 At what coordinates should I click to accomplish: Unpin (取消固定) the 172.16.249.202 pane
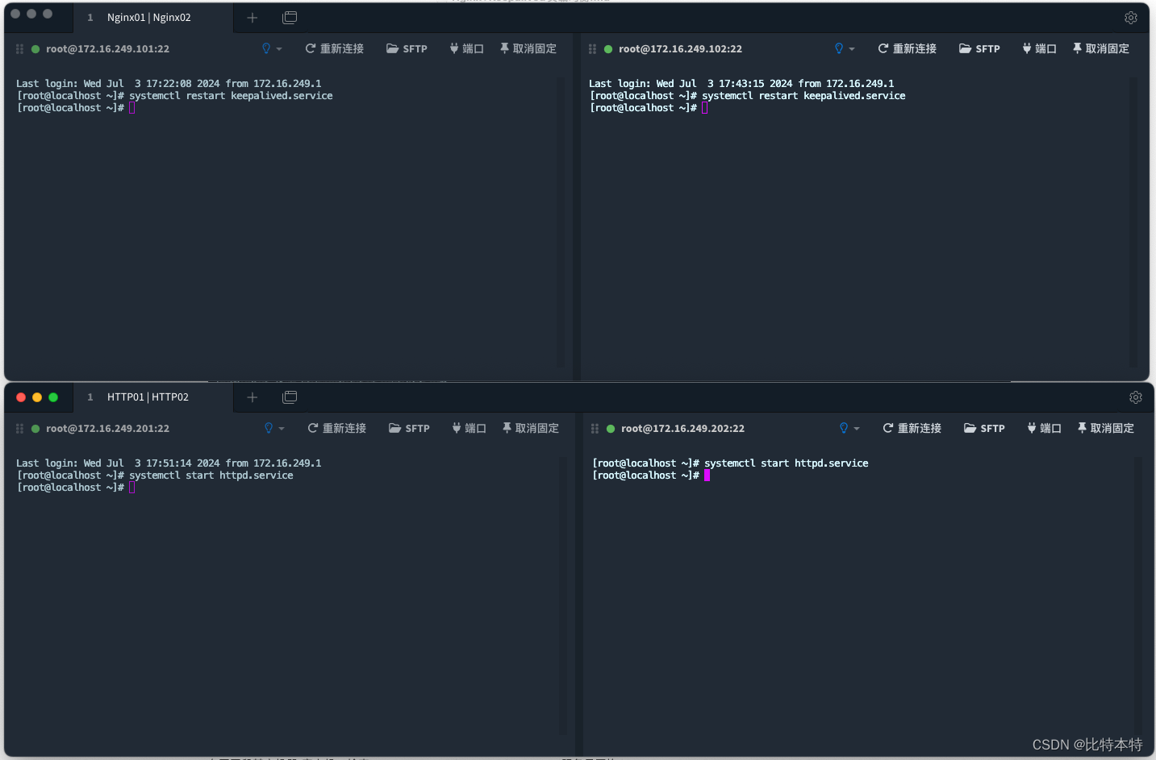[x=1105, y=429]
